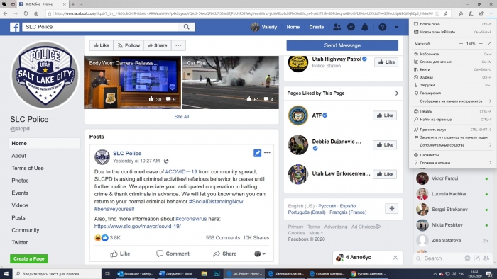497x279 pixels.
Task: Open Параметры menu entry
Action: point(453,155)
